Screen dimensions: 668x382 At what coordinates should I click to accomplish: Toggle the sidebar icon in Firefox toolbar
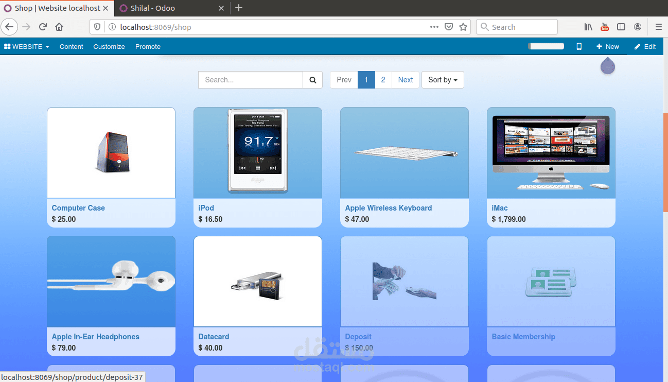(621, 27)
